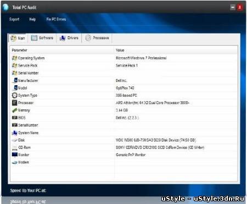Select the Main tab
Viewport: 247px width, 204px height.
[18, 38]
